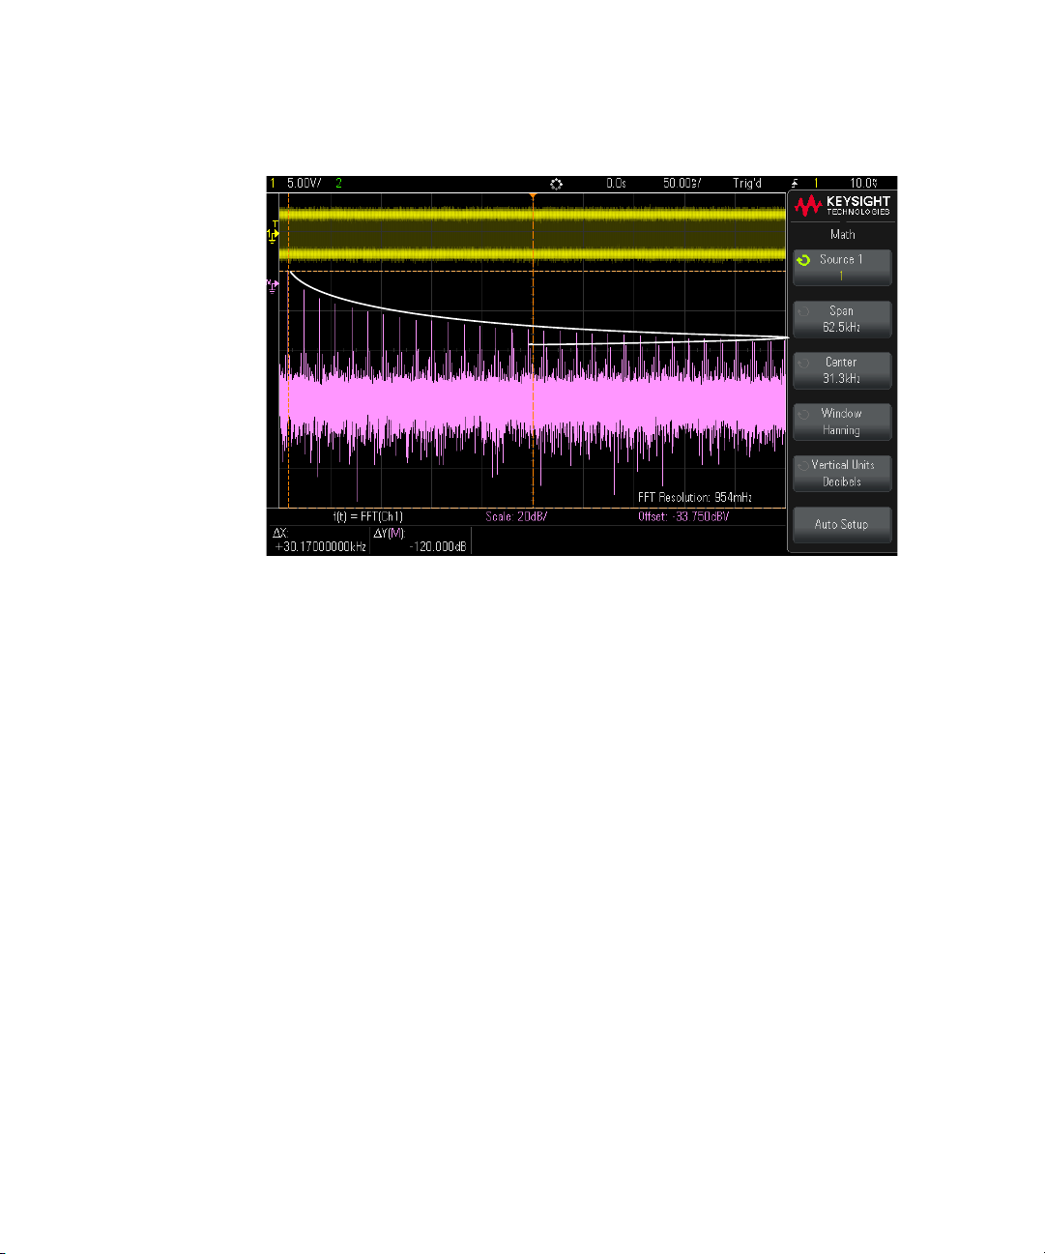Select the ΔX cursor readout box
Screen dimensions: 1045x1254
point(319,540)
